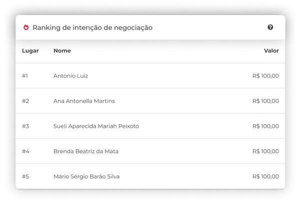300x204 pixels.
Task: Click the R$ 100,00 value for Mário Sérgio
Action: point(265,177)
